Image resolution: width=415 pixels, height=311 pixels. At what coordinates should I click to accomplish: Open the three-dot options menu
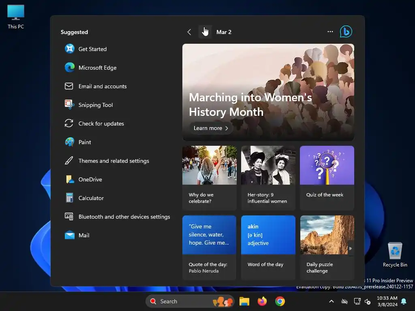tap(330, 32)
